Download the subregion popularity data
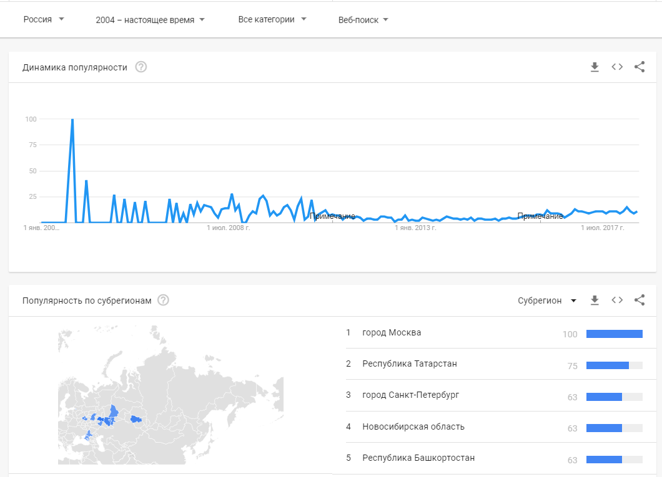This screenshot has height=477, width=662. pos(595,300)
